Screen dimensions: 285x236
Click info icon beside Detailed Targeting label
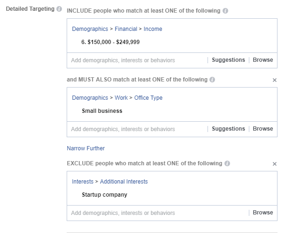(x=59, y=9)
